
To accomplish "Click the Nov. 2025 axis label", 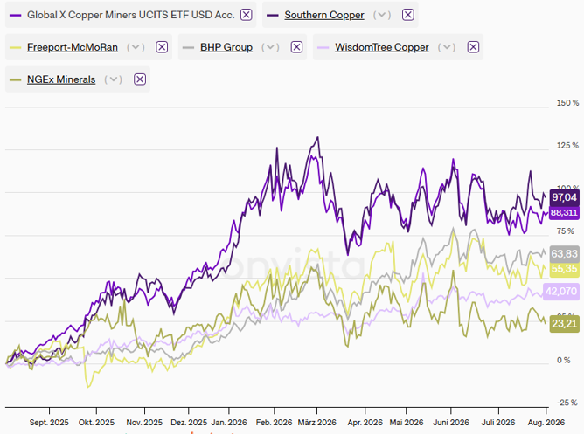I will 144,423.
